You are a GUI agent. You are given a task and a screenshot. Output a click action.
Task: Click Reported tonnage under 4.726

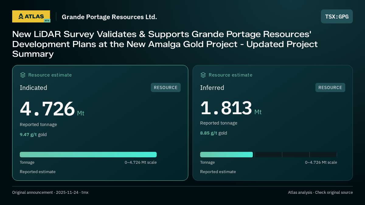coord(38,125)
